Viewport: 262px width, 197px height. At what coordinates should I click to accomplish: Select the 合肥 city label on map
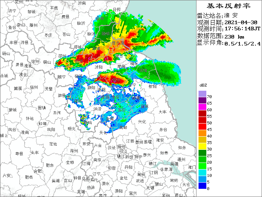(x=37, y=170)
